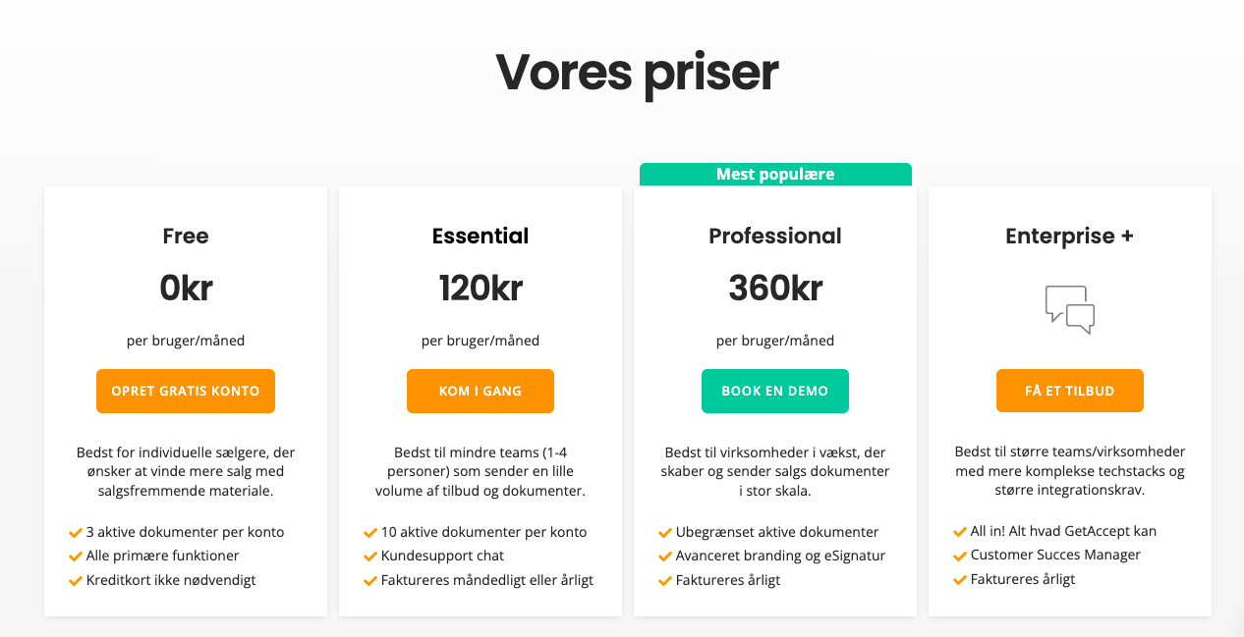Click the 'Vores priser' heading
Screen dimensions: 1244x637
pos(636,73)
